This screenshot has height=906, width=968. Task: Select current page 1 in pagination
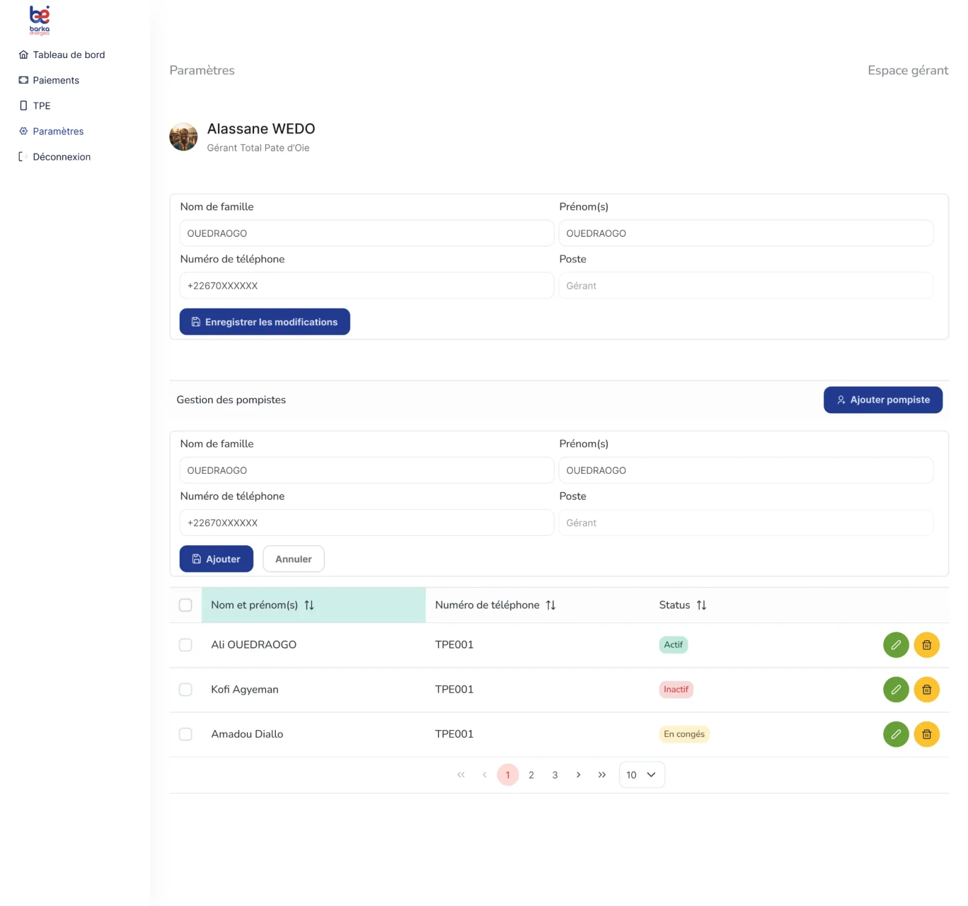(x=508, y=775)
